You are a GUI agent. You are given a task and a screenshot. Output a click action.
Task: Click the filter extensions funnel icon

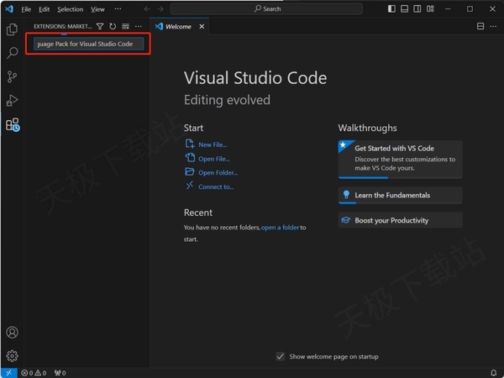pyautogui.click(x=100, y=27)
